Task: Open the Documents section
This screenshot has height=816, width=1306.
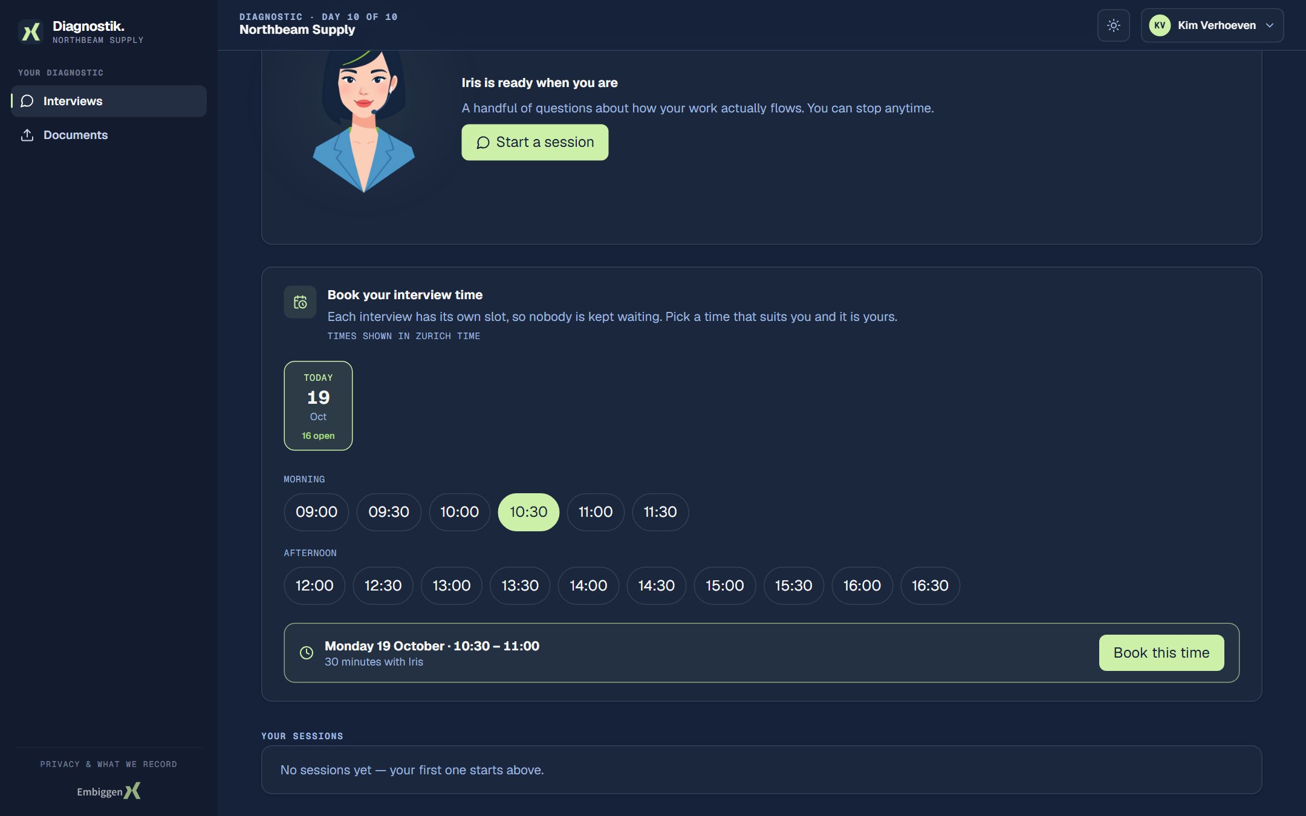Action: coord(109,135)
